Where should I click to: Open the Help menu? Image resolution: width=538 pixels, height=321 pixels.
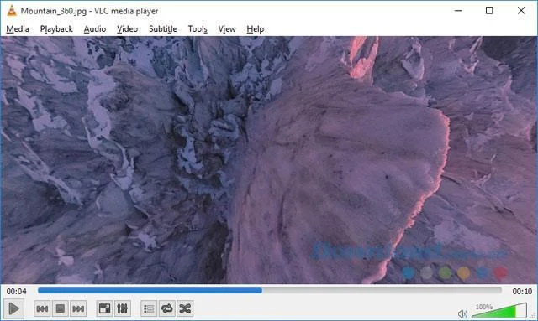(x=256, y=29)
